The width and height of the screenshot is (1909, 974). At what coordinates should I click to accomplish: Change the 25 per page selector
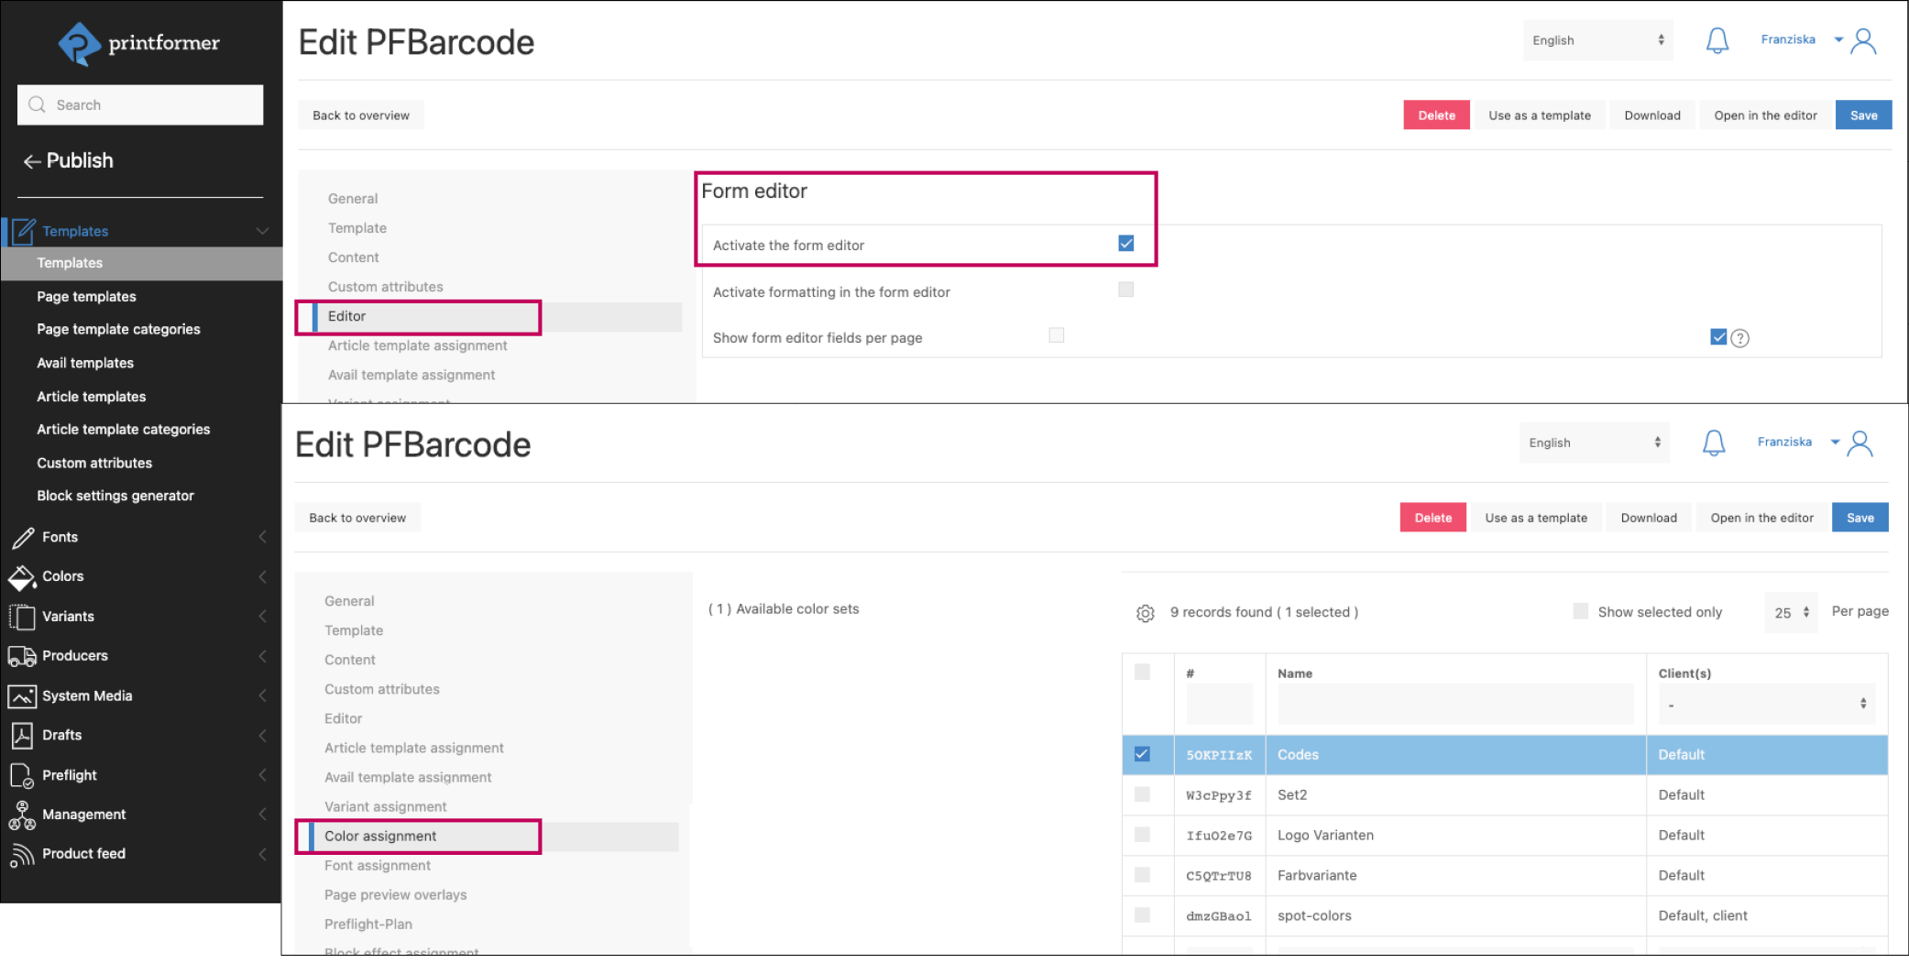[x=1791, y=612]
